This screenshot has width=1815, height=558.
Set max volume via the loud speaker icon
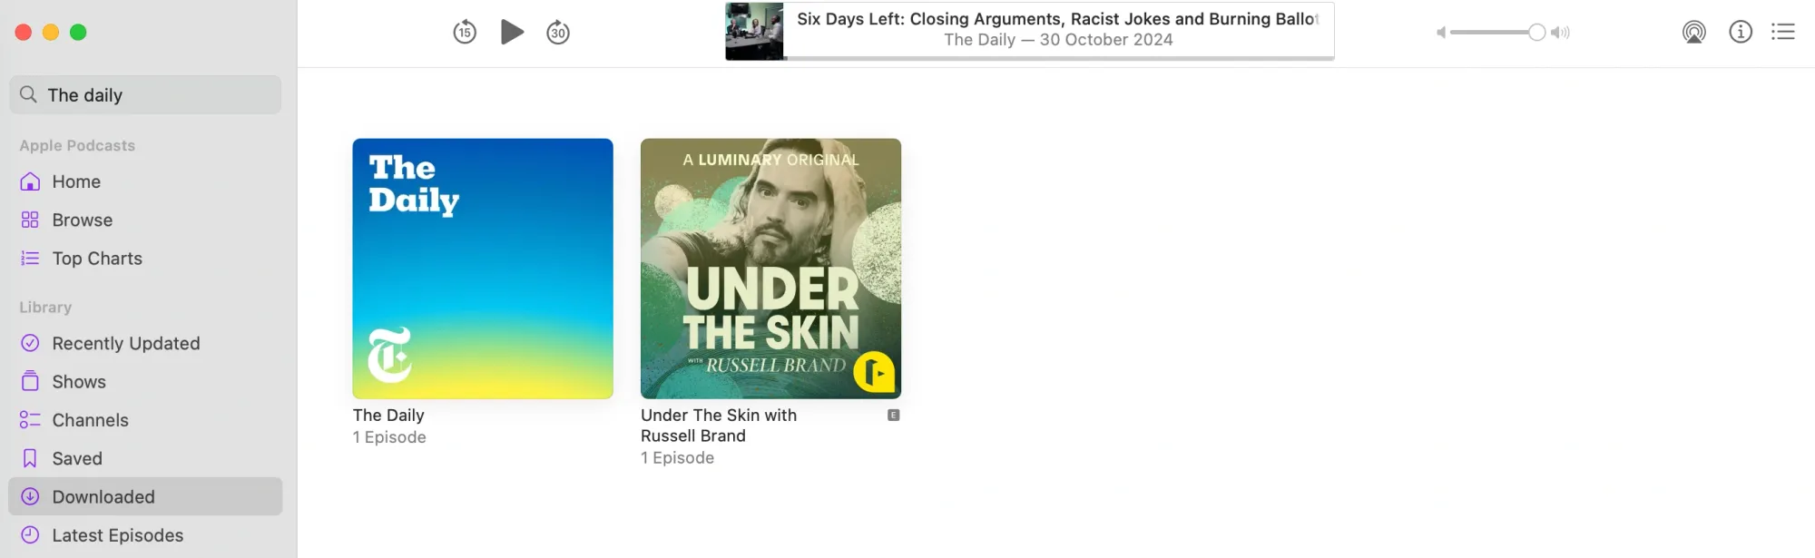pos(1560,33)
